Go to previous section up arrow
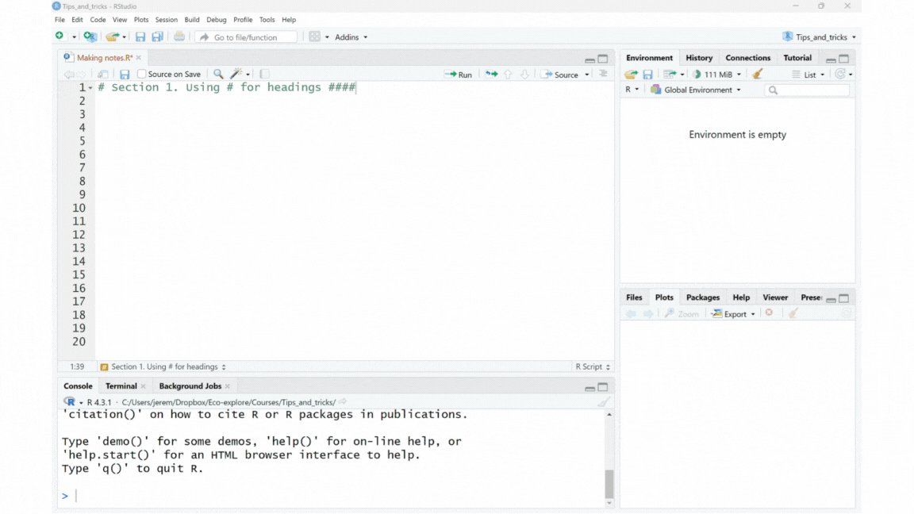 (508, 74)
